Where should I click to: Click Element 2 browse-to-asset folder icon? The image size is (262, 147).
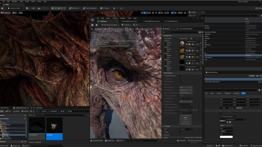pos(190,57)
